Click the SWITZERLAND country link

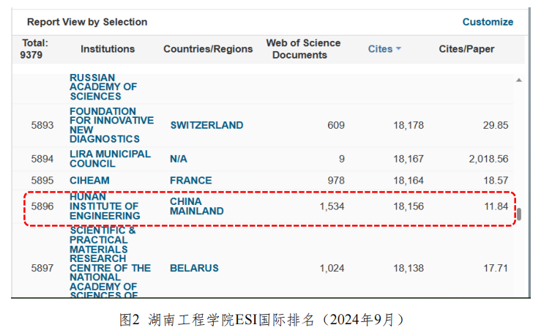[206, 125]
